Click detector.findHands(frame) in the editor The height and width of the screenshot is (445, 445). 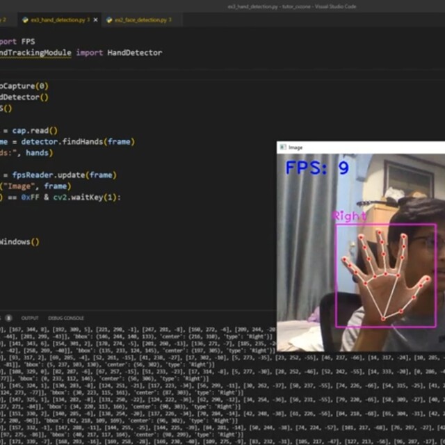point(79,141)
